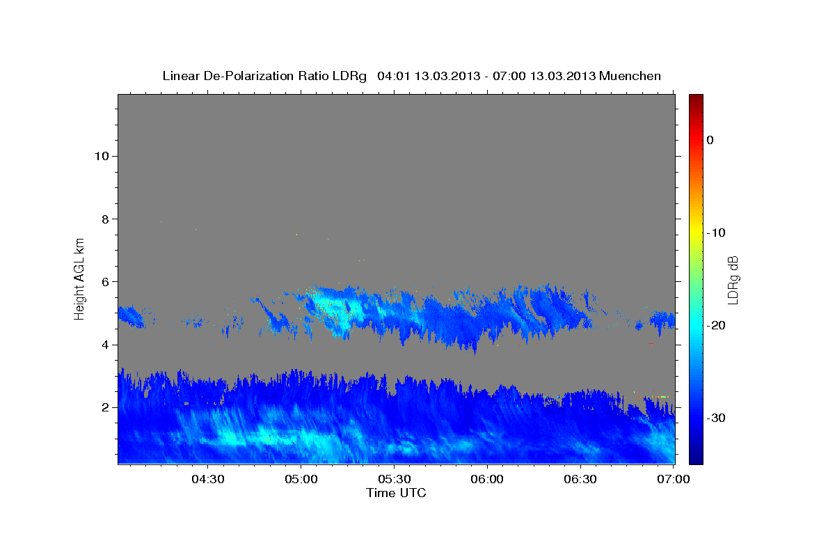This screenshot has height=557, width=835.
Task: Click the colorbar value 0
Action: pyautogui.click(x=710, y=140)
